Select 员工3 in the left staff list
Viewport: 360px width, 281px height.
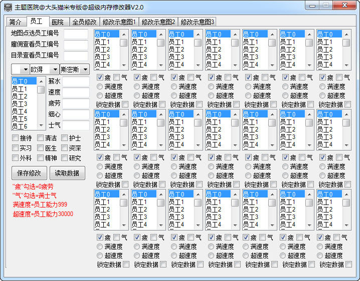pos(20,104)
